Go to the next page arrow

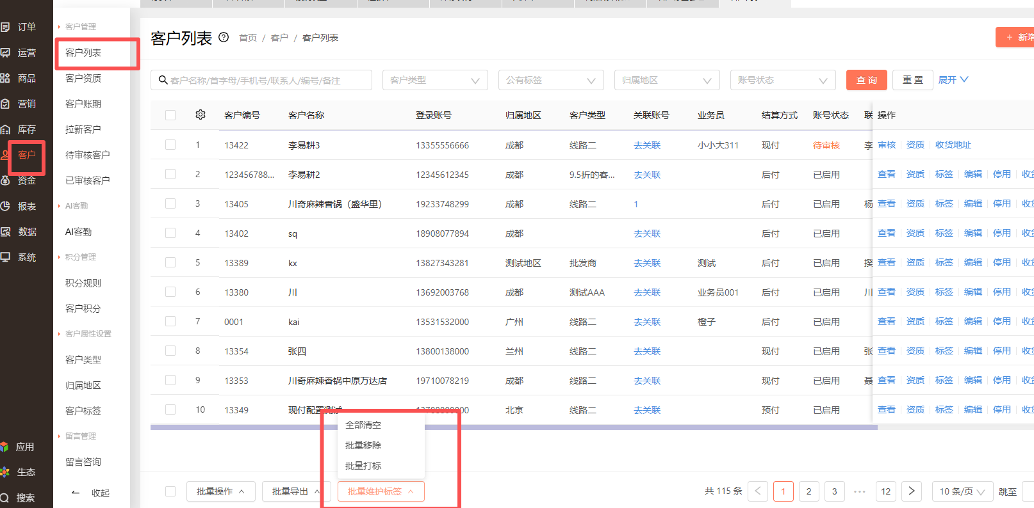point(912,491)
